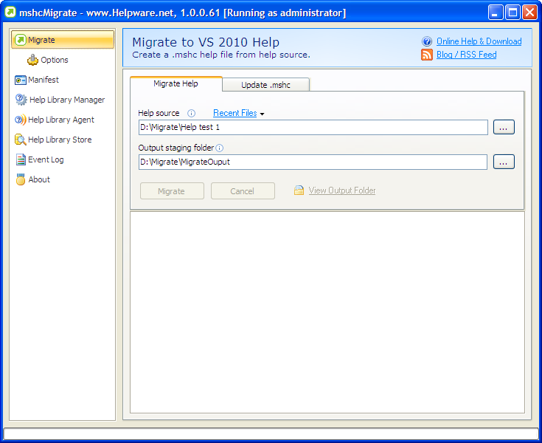This screenshot has height=443, width=542.
Task: Minimize the mshcMigrate window
Action: coord(496,13)
